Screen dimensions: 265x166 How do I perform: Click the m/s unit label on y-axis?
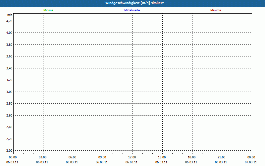pyautogui.click(x=10, y=15)
